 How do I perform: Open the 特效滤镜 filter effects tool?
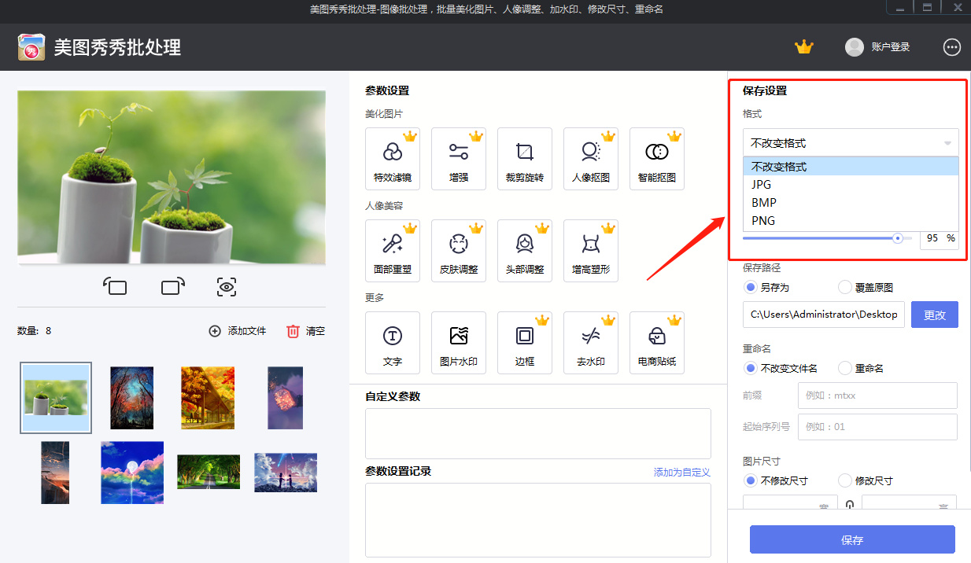click(x=393, y=159)
